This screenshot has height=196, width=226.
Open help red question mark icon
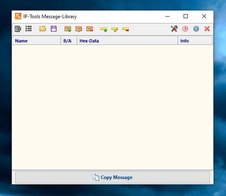(185, 29)
